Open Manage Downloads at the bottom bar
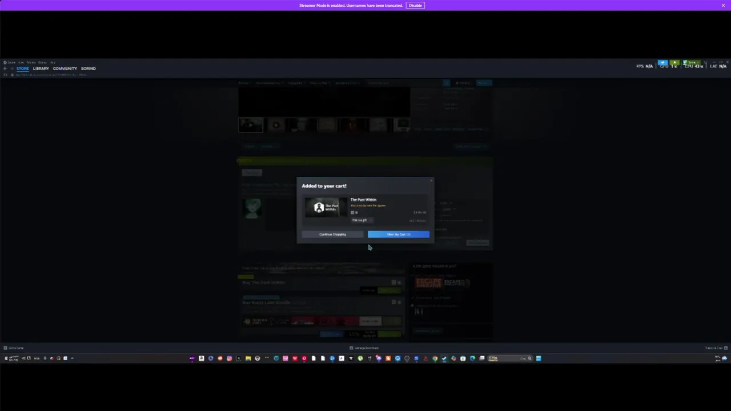The height and width of the screenshot is (411, 731). [364, 348]
